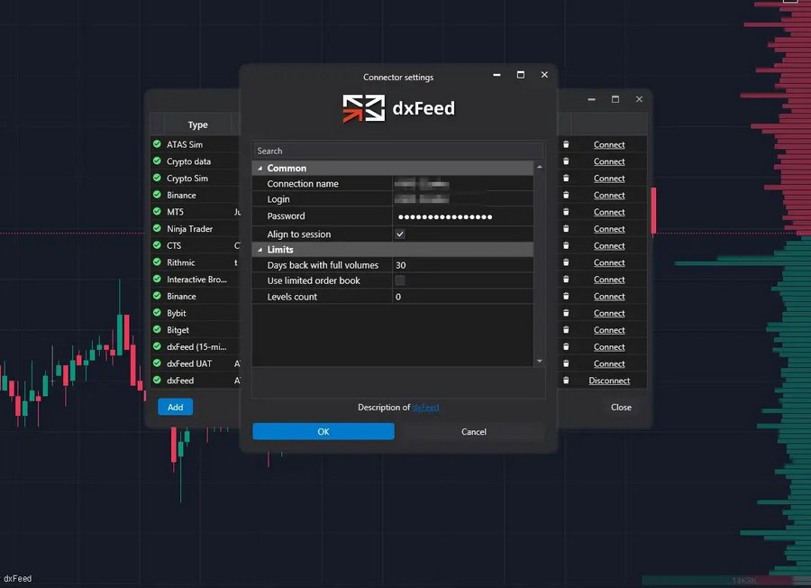Image resolution: width=811 pixels, height=588 pixels.
Task: Delete the Ninja Trader connection via its trash icon
Action: (x=566, y=229)
